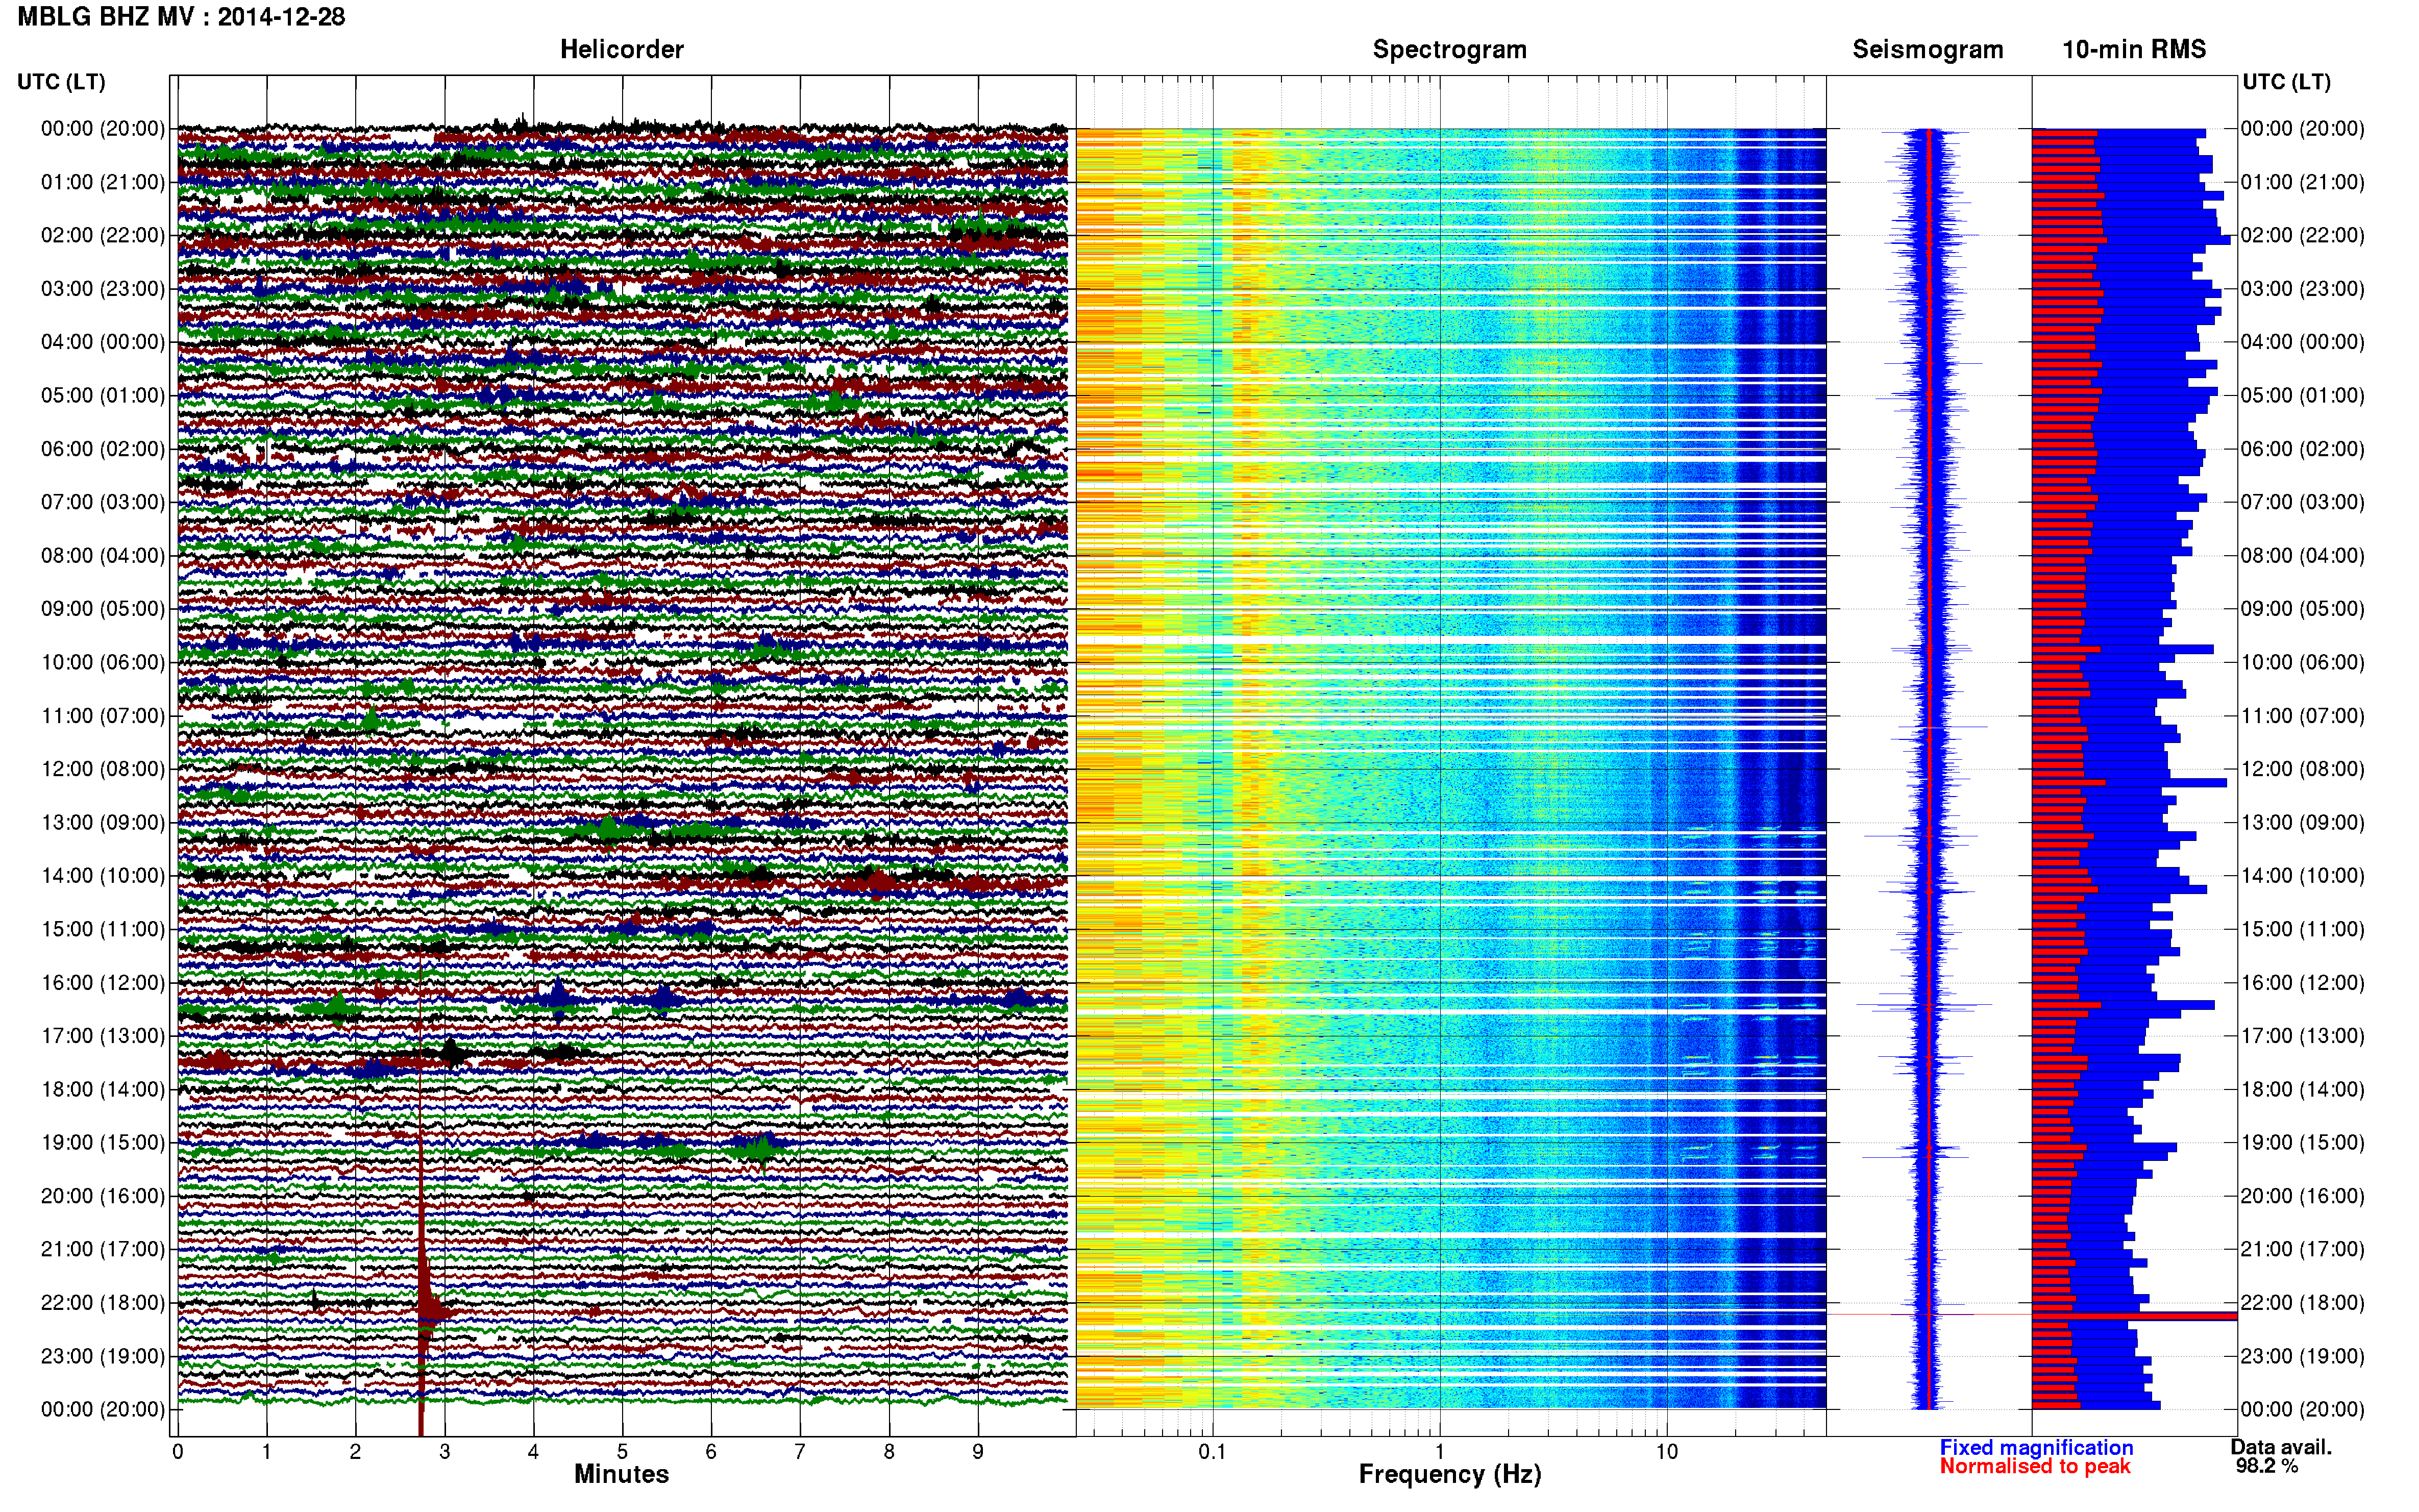Select the left time label '01:00 (21:00)'

pos(103,182)
